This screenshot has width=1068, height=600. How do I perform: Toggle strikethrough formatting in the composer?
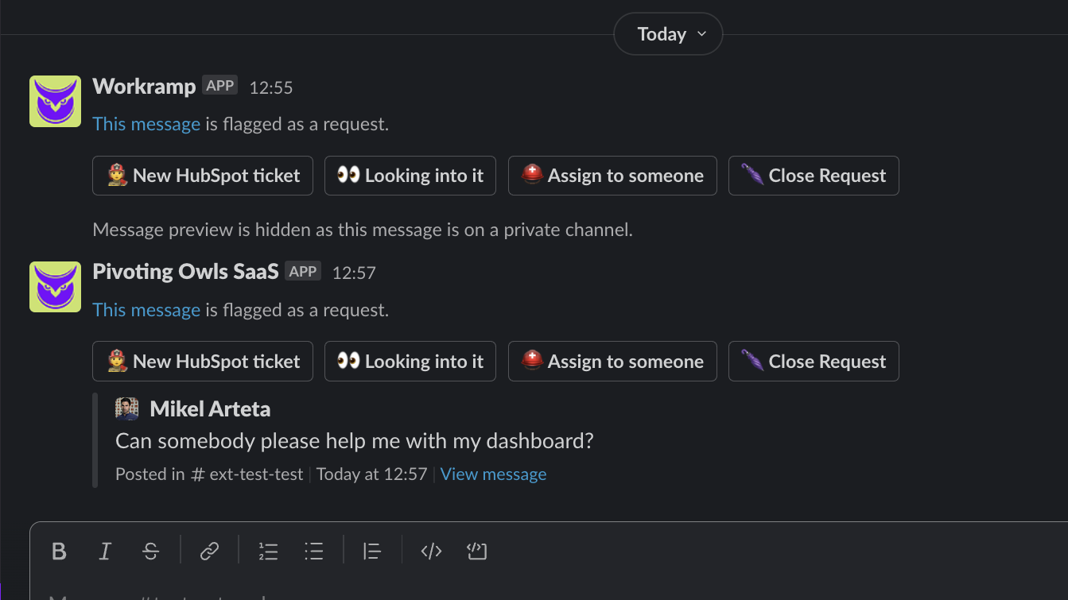(x=151, y=551)
